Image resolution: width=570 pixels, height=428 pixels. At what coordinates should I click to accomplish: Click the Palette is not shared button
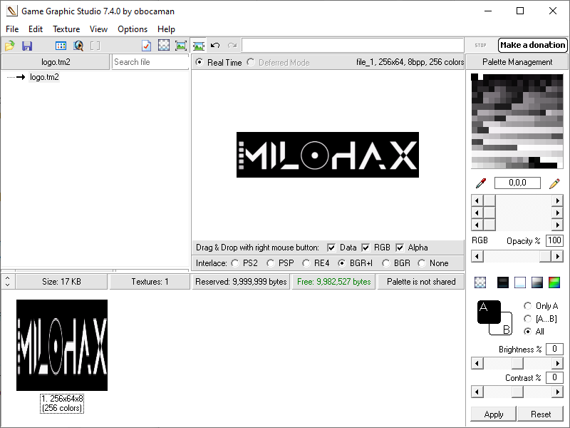pyautogui.click(x=421, y=282)
